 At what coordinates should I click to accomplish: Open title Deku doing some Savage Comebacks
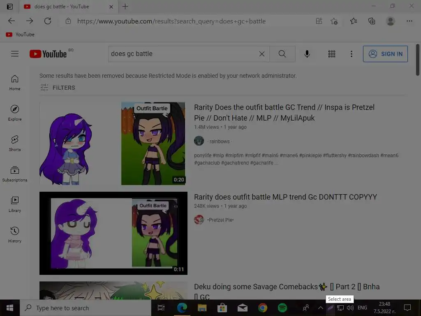(287, 292)
